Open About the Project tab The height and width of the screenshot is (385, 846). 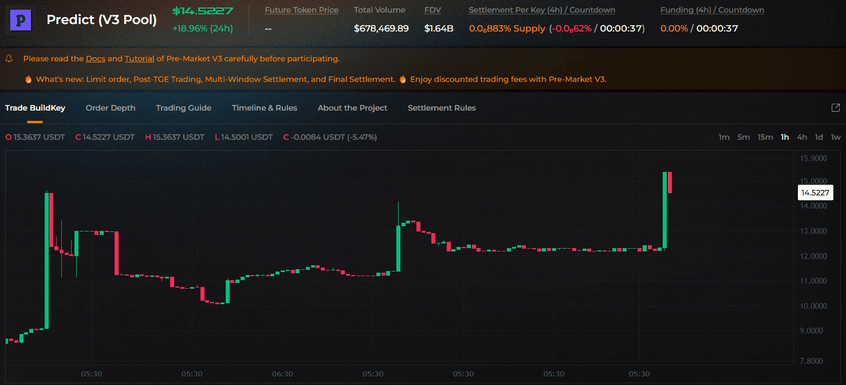coord(352,108)
